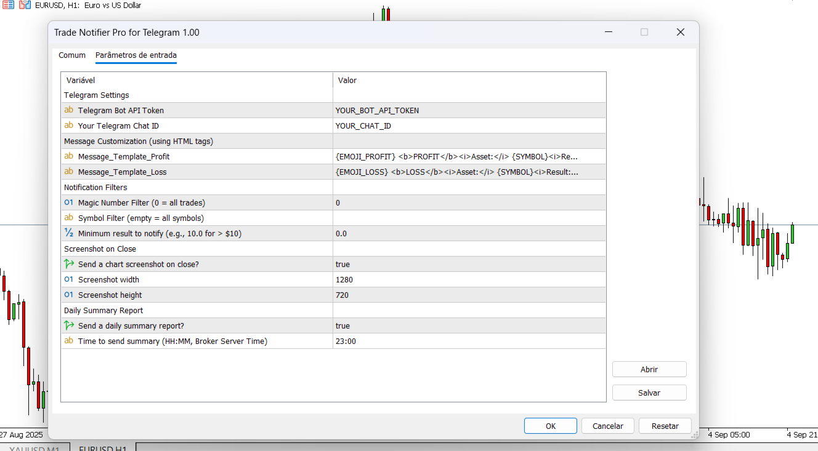Edit the minimum result value 0.0
818x451 pixels.
469,233
